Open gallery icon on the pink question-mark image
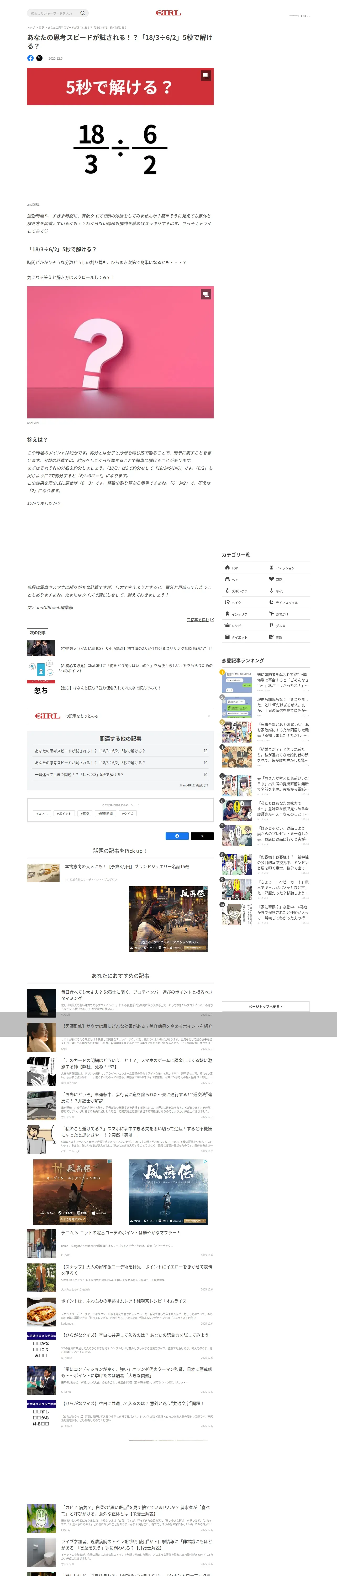The height and width of the screenshot is (1576, 337). pyautogui.click(x=206, y=294)
